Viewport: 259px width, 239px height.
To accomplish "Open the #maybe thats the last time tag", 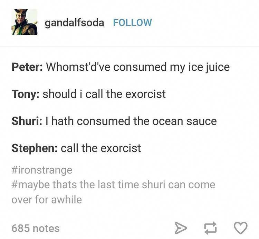I will coord(114,185).
